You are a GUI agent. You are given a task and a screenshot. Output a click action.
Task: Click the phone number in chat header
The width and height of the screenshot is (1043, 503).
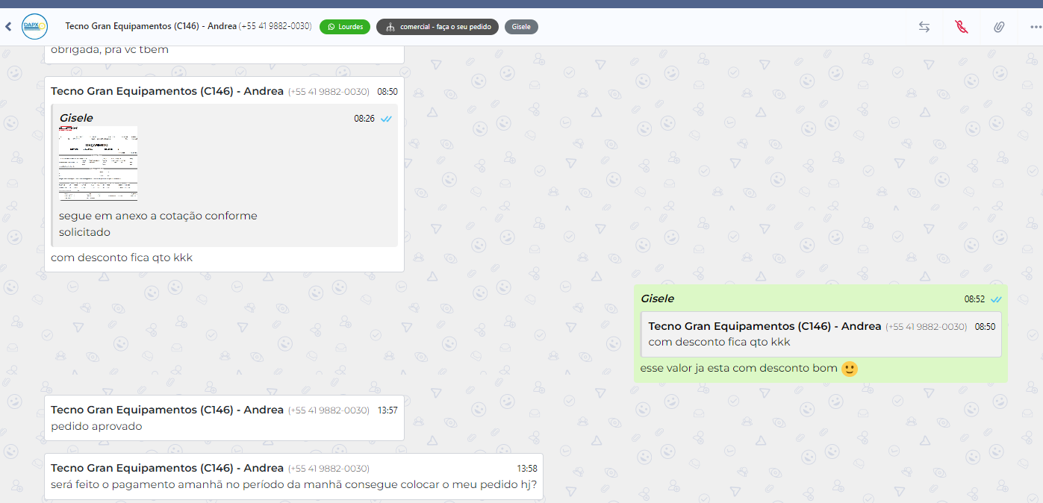[275, 26]
